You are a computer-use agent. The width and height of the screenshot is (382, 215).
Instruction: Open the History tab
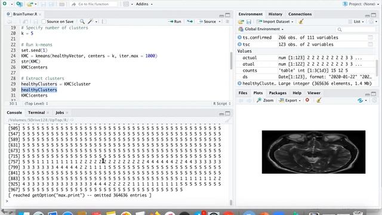click(x=275, y=14)
